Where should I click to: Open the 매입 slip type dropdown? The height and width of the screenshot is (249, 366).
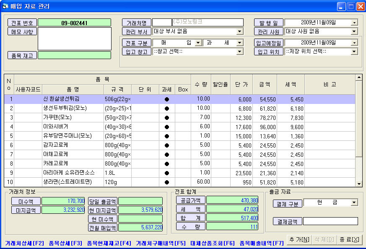tap(198, 43)
